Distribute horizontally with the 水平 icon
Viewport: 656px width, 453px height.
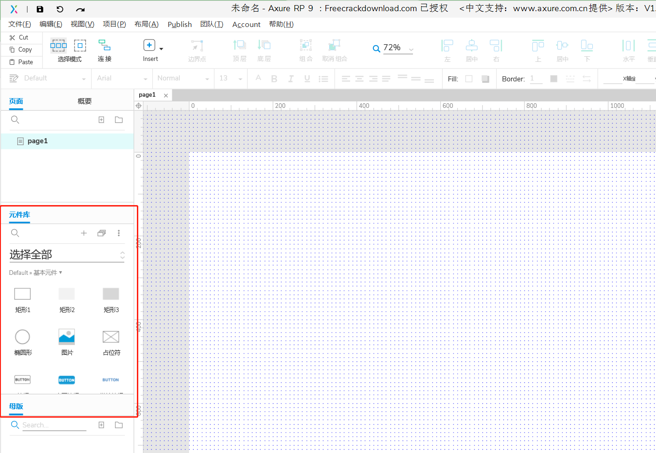coord(629,45)
